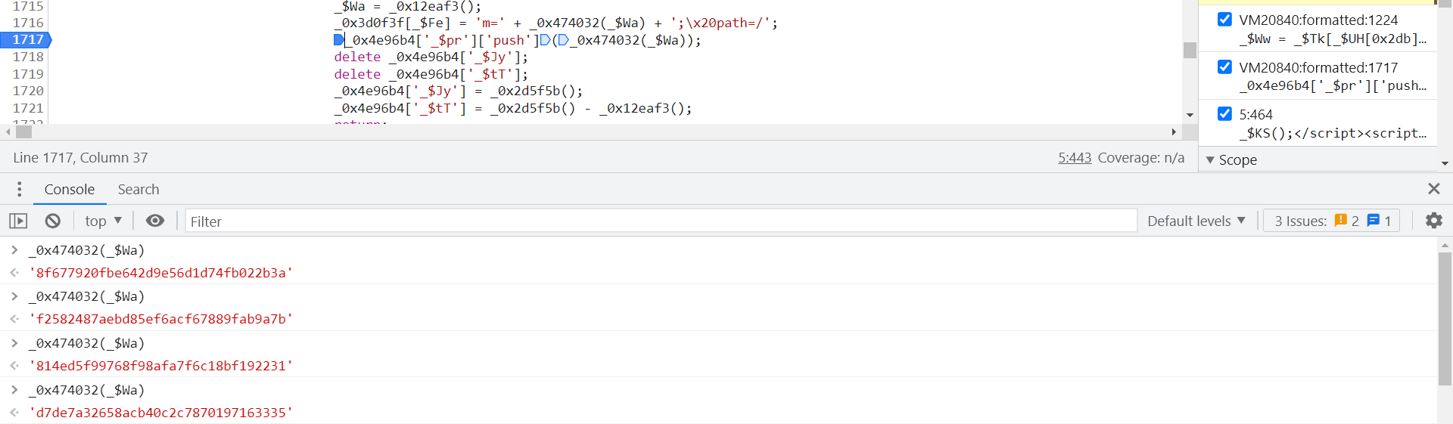Click the Scope panel scroll-down arrow
Viewport: 1453px width, 424px height.
pos(1445,163)
